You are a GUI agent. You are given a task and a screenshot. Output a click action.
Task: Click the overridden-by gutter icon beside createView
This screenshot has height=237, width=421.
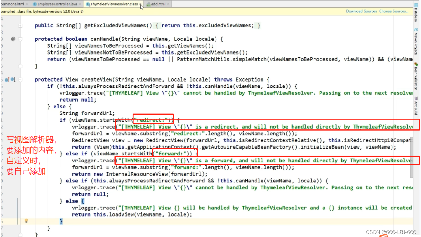[13, 80]
